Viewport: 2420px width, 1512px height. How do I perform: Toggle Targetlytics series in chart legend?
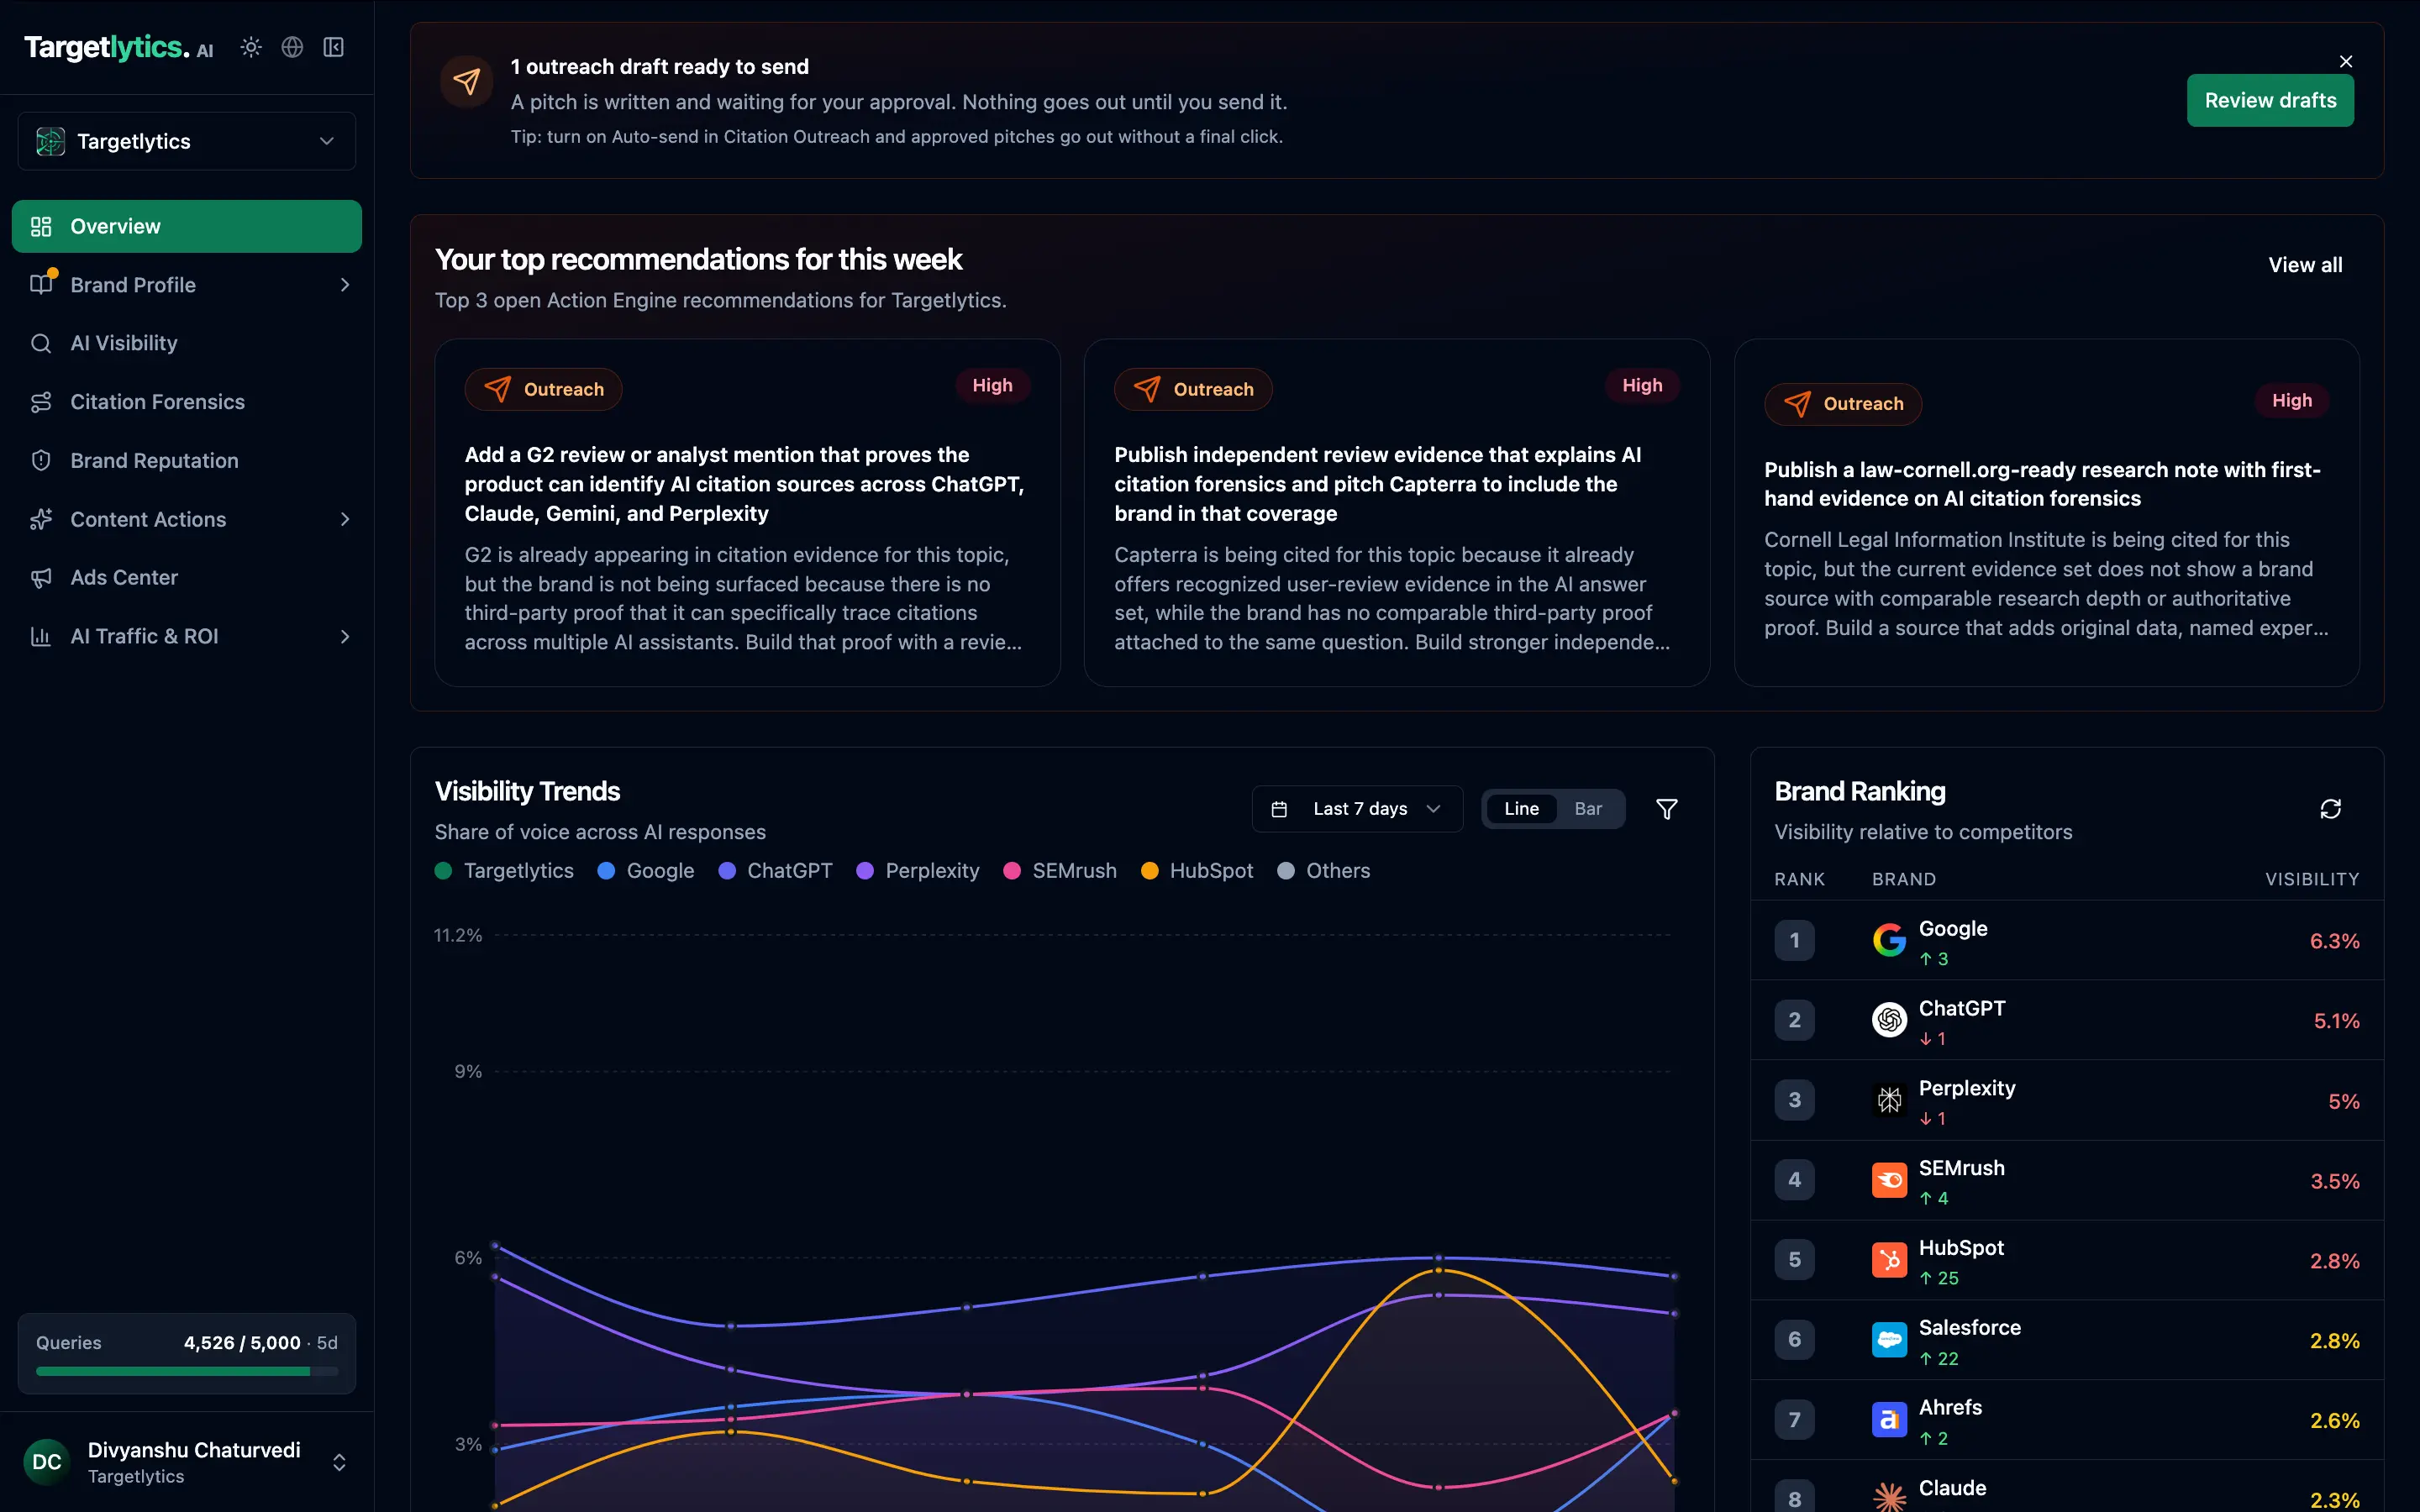(504, 871)
